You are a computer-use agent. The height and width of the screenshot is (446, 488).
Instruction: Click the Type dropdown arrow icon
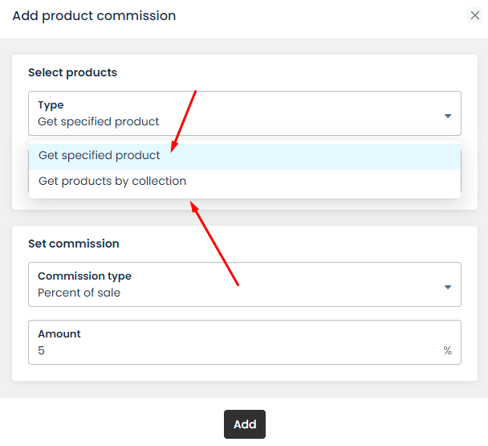448,116
